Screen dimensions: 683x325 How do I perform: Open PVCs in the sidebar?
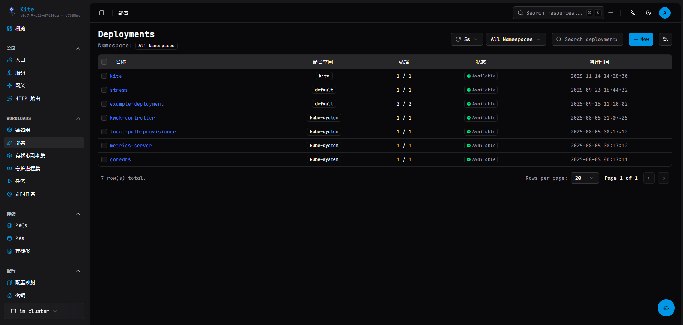coord(21,225)
